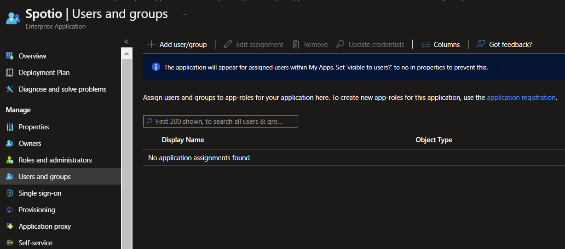This screenshot has height=249, width=565.
Task: Click Update credentials toolbar item
Action: (x=370, y=45)
